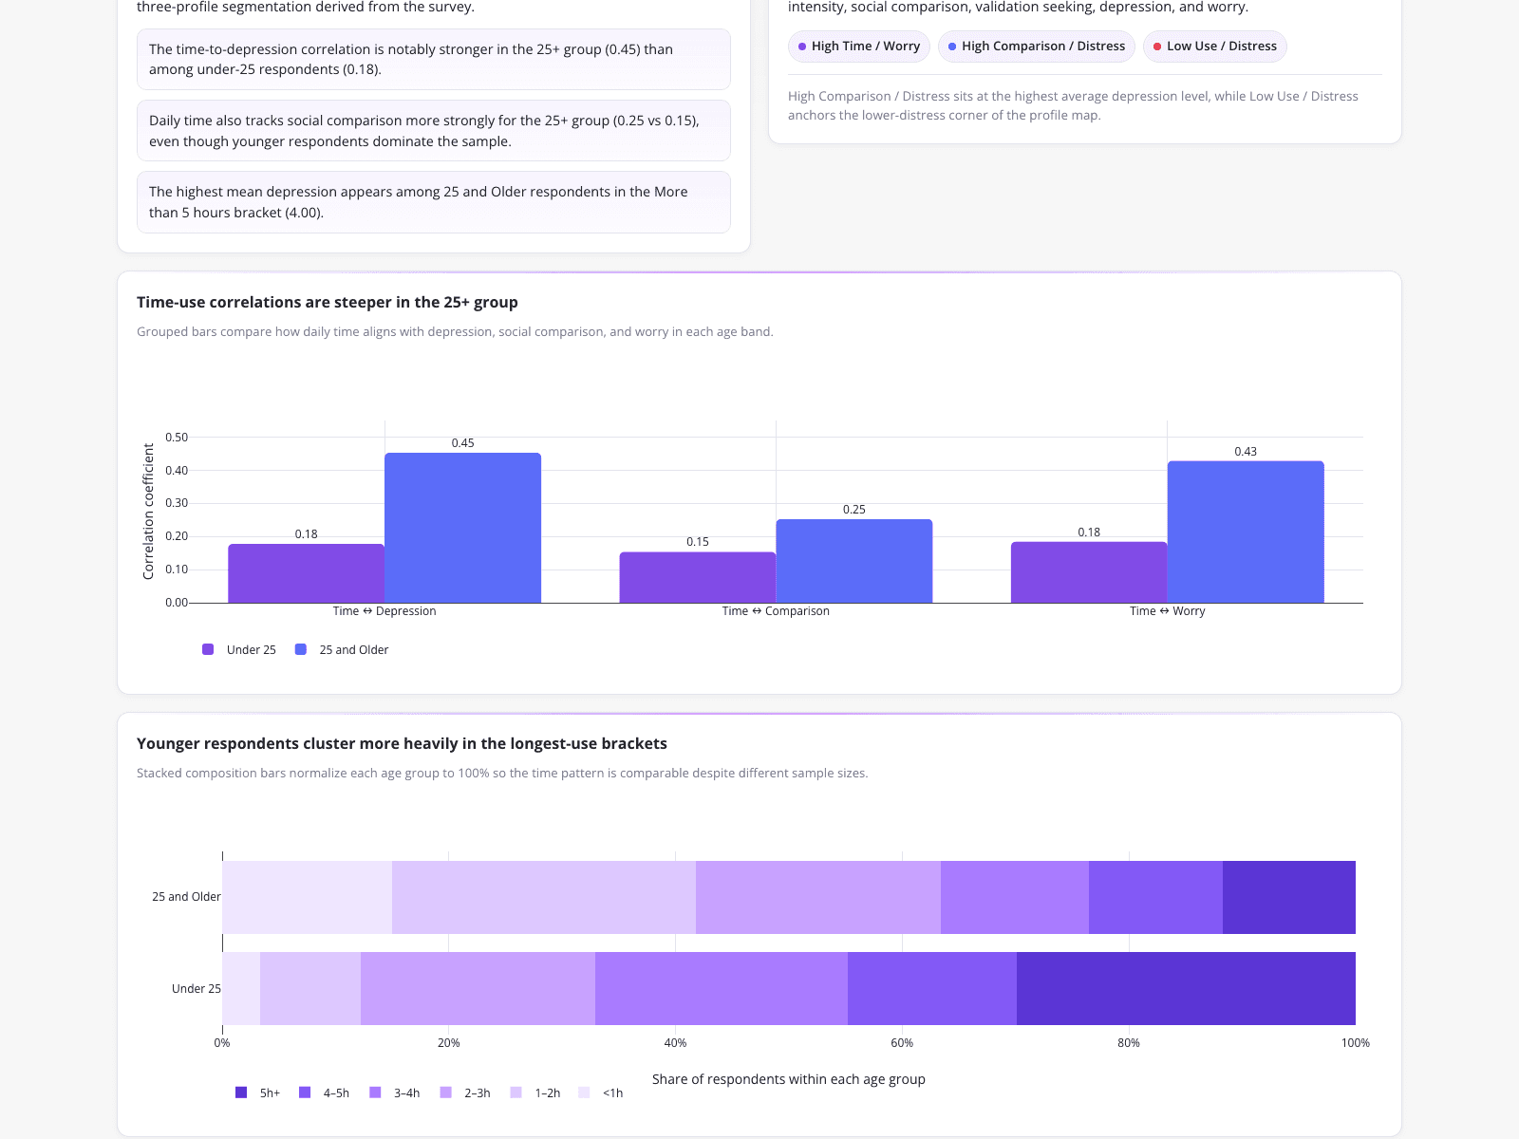The image size is (1519, 1139).
Task: Toggle the <1h legend entry
Action: (x=601, y=1093)
